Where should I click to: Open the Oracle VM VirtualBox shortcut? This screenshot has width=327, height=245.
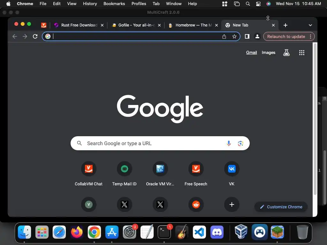coord(160,174)
